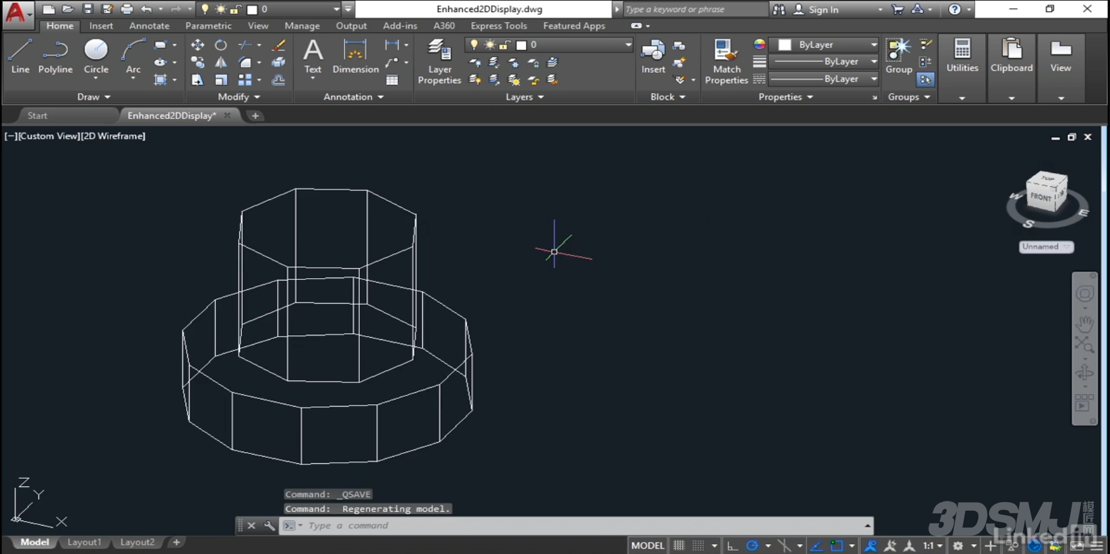Click the Undo arrow icon

146,9
